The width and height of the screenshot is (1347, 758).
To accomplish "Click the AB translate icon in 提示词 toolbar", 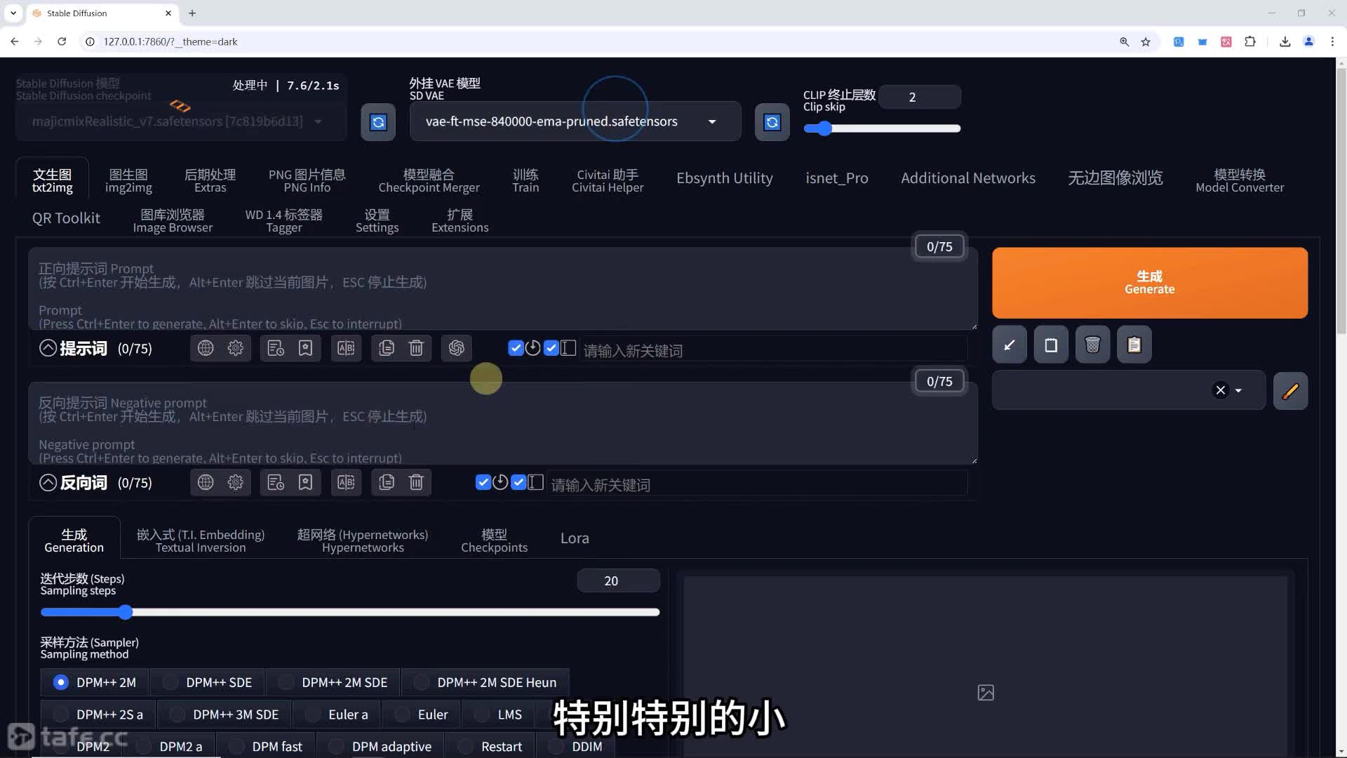I will 346,348.
